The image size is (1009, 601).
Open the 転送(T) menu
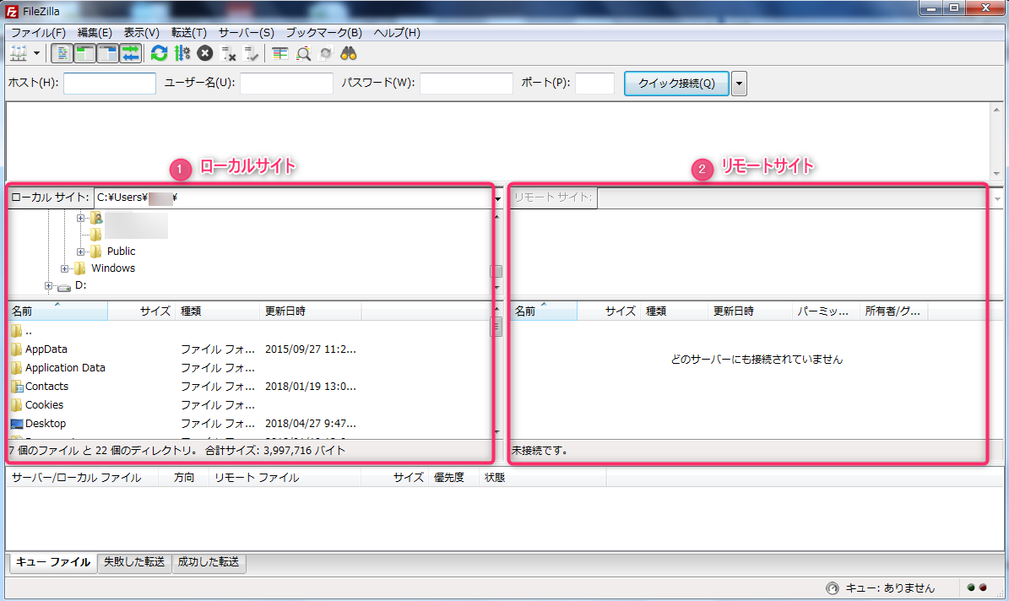[188, 32]
